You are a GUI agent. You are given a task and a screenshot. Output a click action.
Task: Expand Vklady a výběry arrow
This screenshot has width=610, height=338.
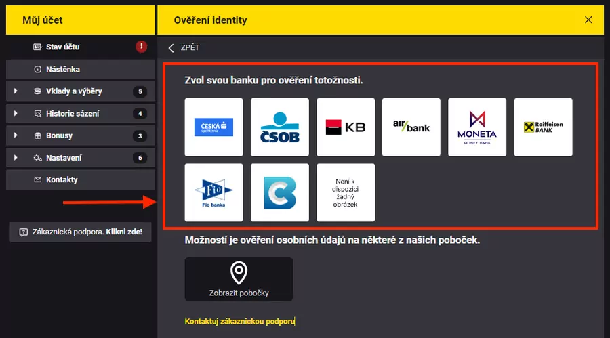[16, 91]
